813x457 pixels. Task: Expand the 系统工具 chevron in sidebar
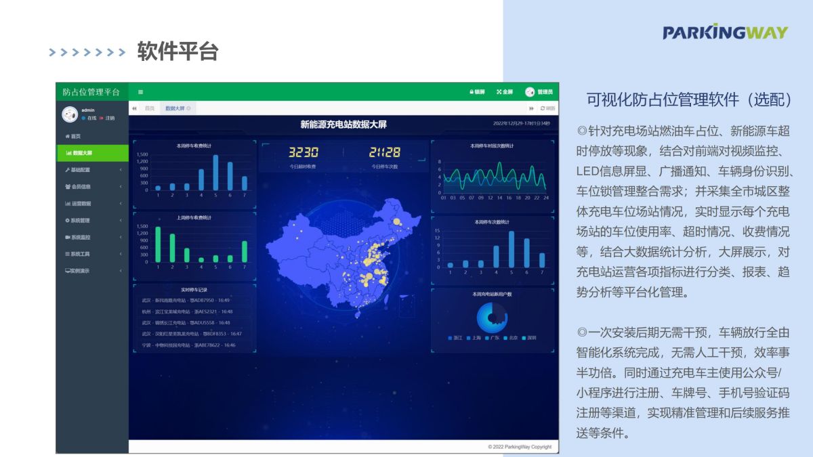[x=121, y=254]
